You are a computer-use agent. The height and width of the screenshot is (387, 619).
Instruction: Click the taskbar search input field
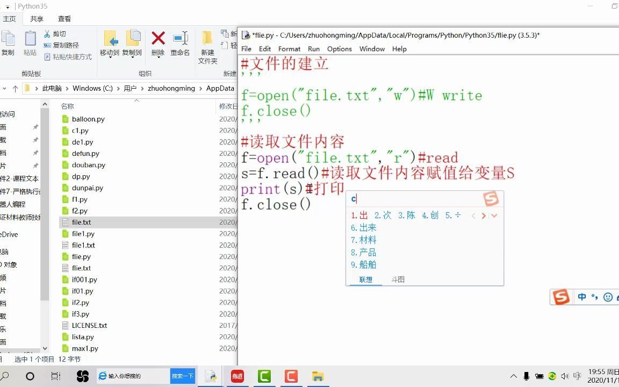pyautogui.click(x=133, y=376)
